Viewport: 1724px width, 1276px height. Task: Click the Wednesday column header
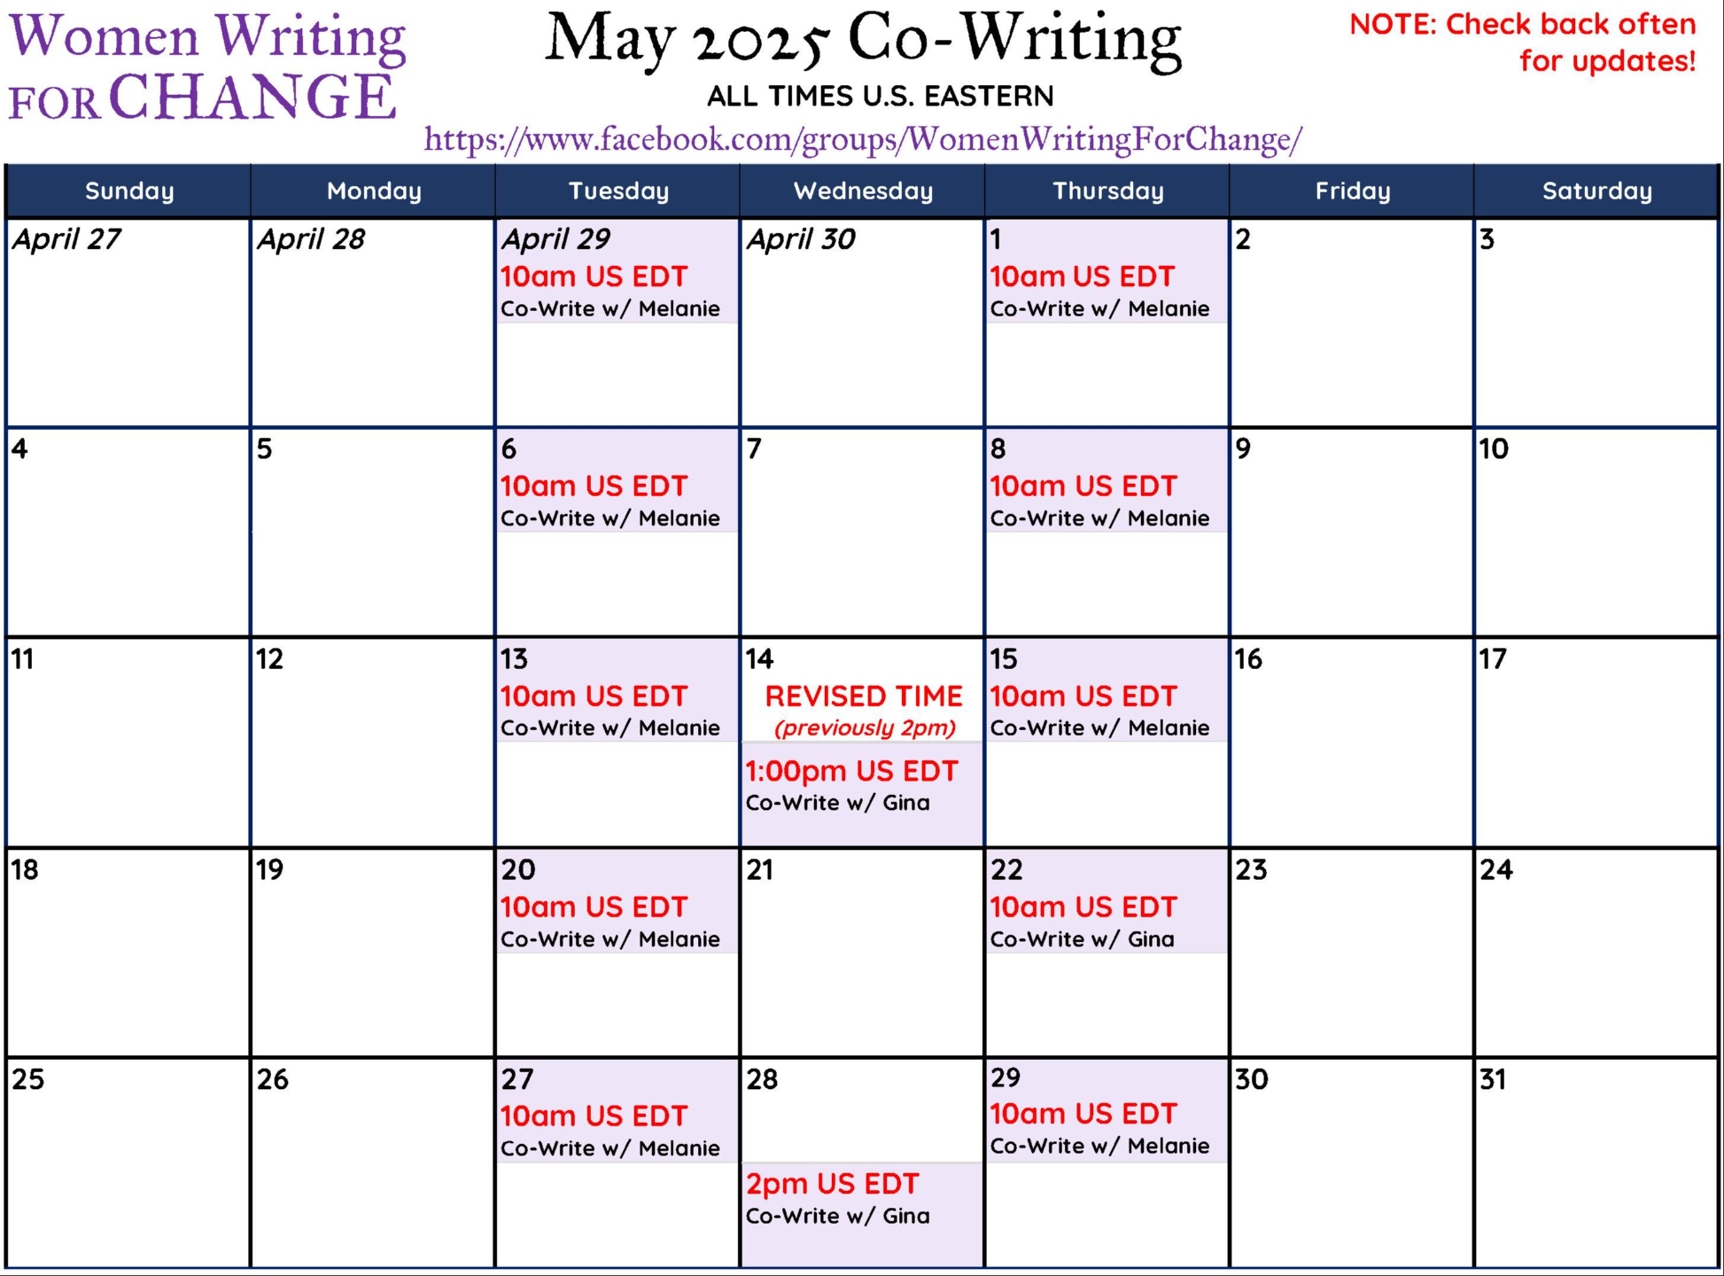pyautogui.click(x=863, y=191)
